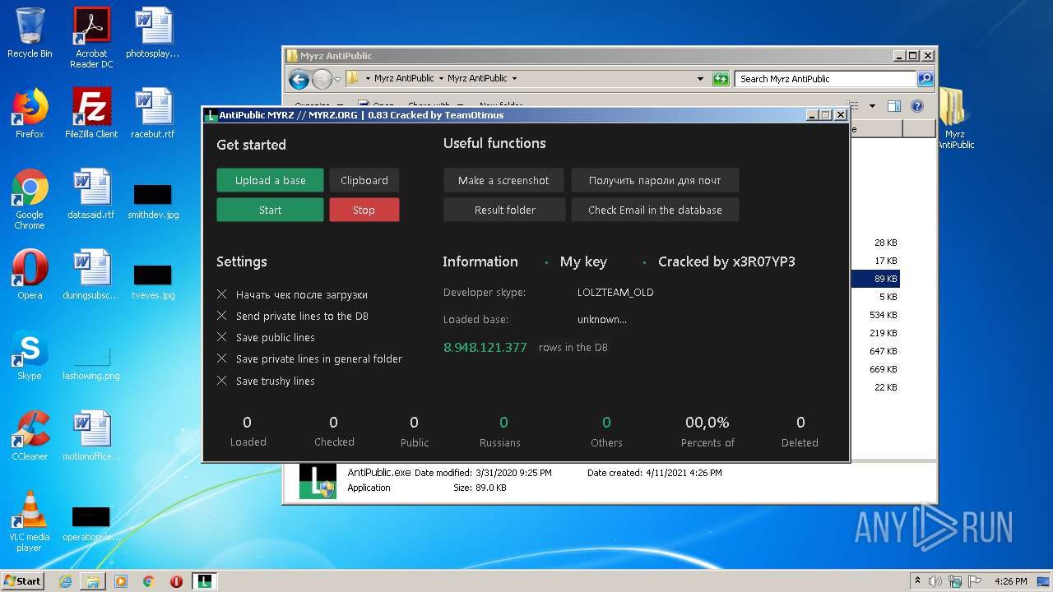Viewport: 1053px width, 592px height.
Task: Stop the process with the red Stop button
Action: tap(364, 210)
